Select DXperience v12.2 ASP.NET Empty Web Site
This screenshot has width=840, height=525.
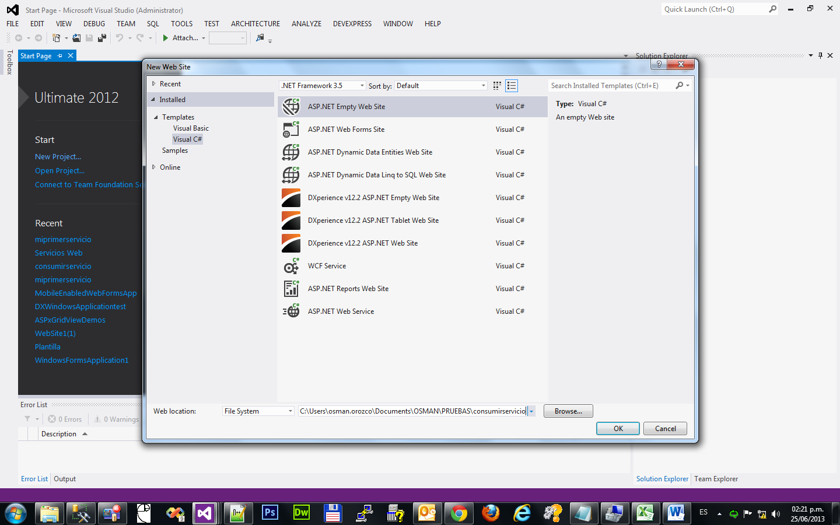pos(412,198)
